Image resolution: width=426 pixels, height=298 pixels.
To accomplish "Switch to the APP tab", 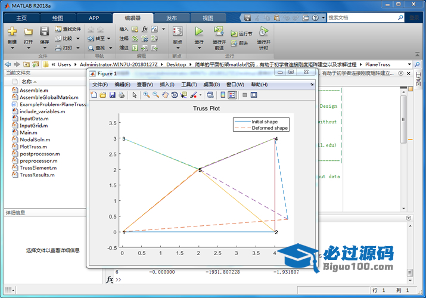I will coord(94,18).
